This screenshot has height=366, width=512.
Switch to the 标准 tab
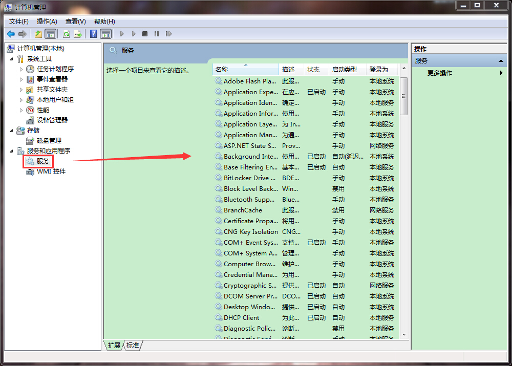pos(133,346)
